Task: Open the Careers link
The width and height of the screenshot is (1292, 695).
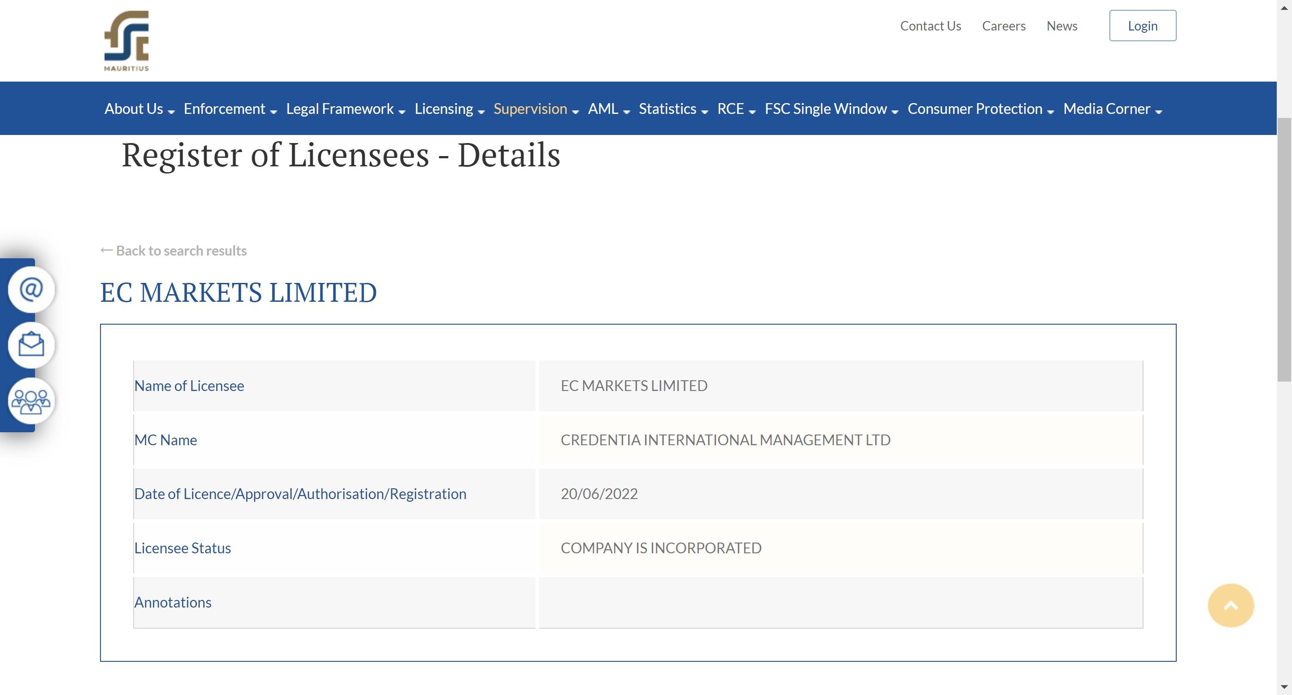Action: [x=1004, y=26]
